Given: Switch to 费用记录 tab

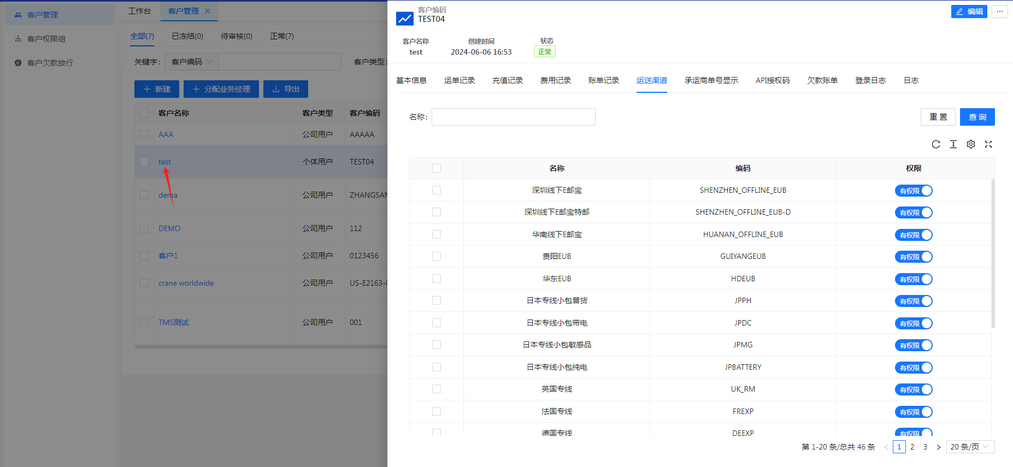Looking at the screenshot, I should tap(556, 80).
